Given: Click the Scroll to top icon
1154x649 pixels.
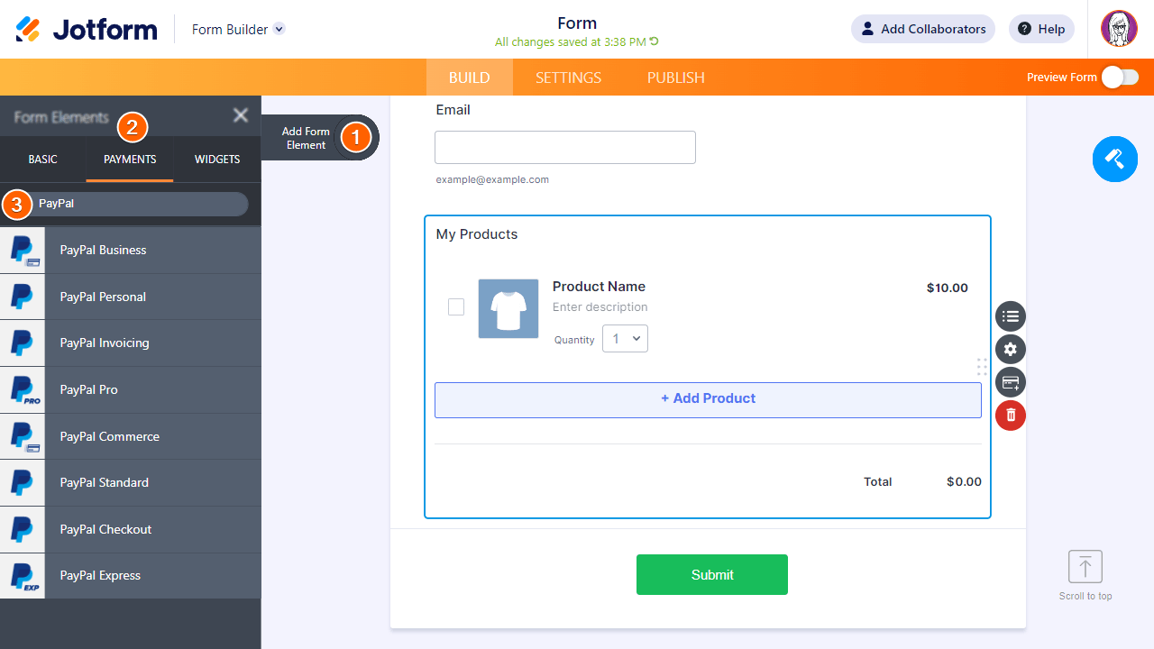Looking at the screenshot, I should click(x=1085, y=567).
